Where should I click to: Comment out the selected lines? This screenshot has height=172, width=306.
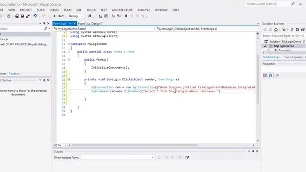tap(113, 16)
